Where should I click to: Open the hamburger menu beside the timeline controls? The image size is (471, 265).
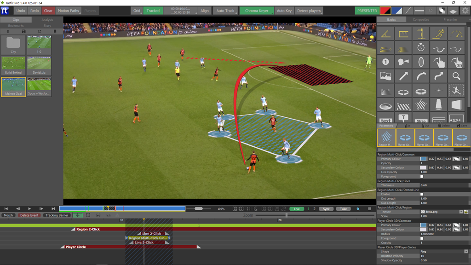click(x=369, y=209)
